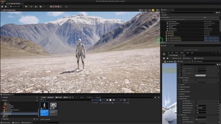The width and height of the screenshot is (221, 124).
Task: Open the Blueprints toolbar menu icon
Action: (x=31, y=6)
